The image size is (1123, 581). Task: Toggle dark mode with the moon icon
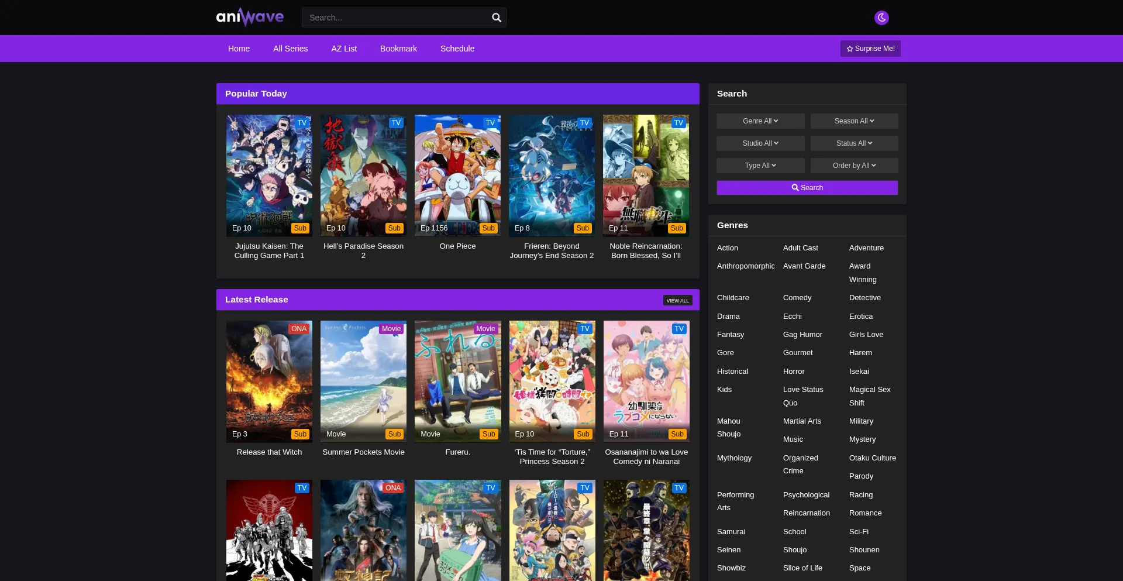[x=881, y=18]
